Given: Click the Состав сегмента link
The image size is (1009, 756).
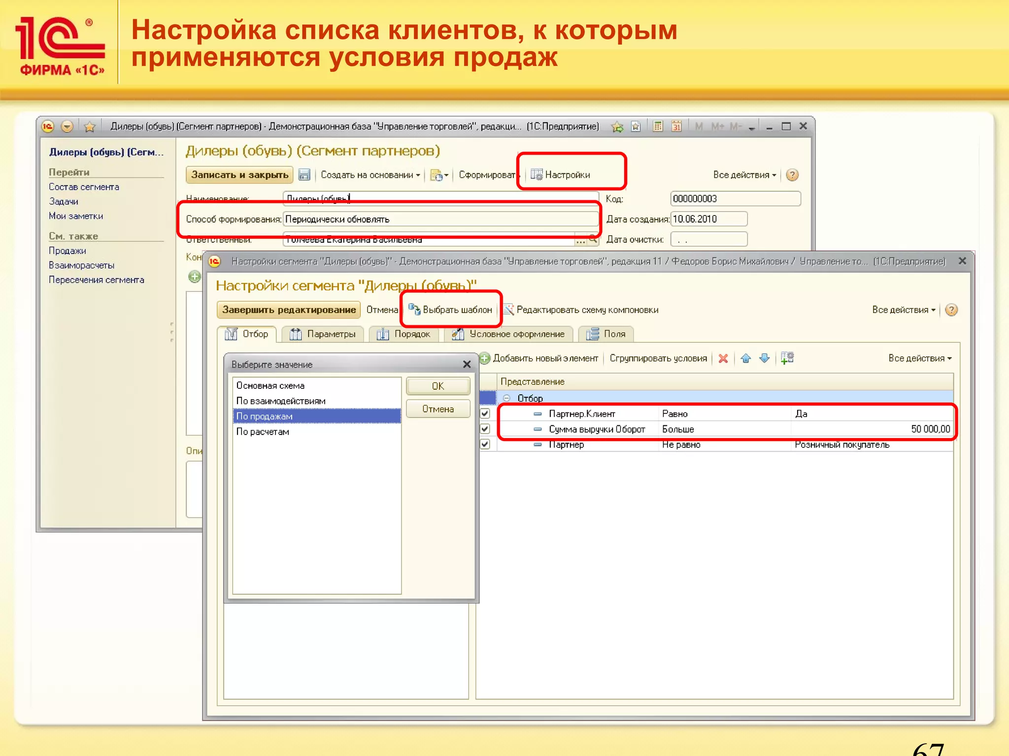Looking at the screenshot, I should click(x=84, y=187).
